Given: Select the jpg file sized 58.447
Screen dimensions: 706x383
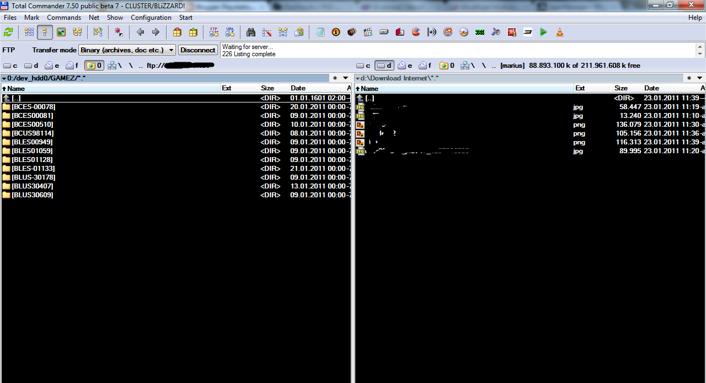Looking at the screenshot, I should coord(529,107).
